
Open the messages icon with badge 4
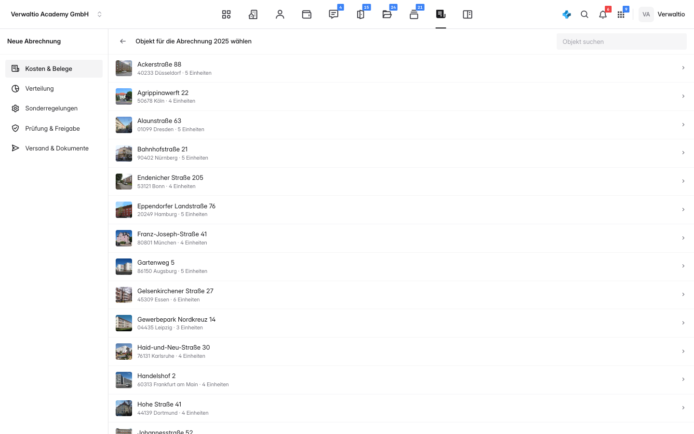coord(334,14)
